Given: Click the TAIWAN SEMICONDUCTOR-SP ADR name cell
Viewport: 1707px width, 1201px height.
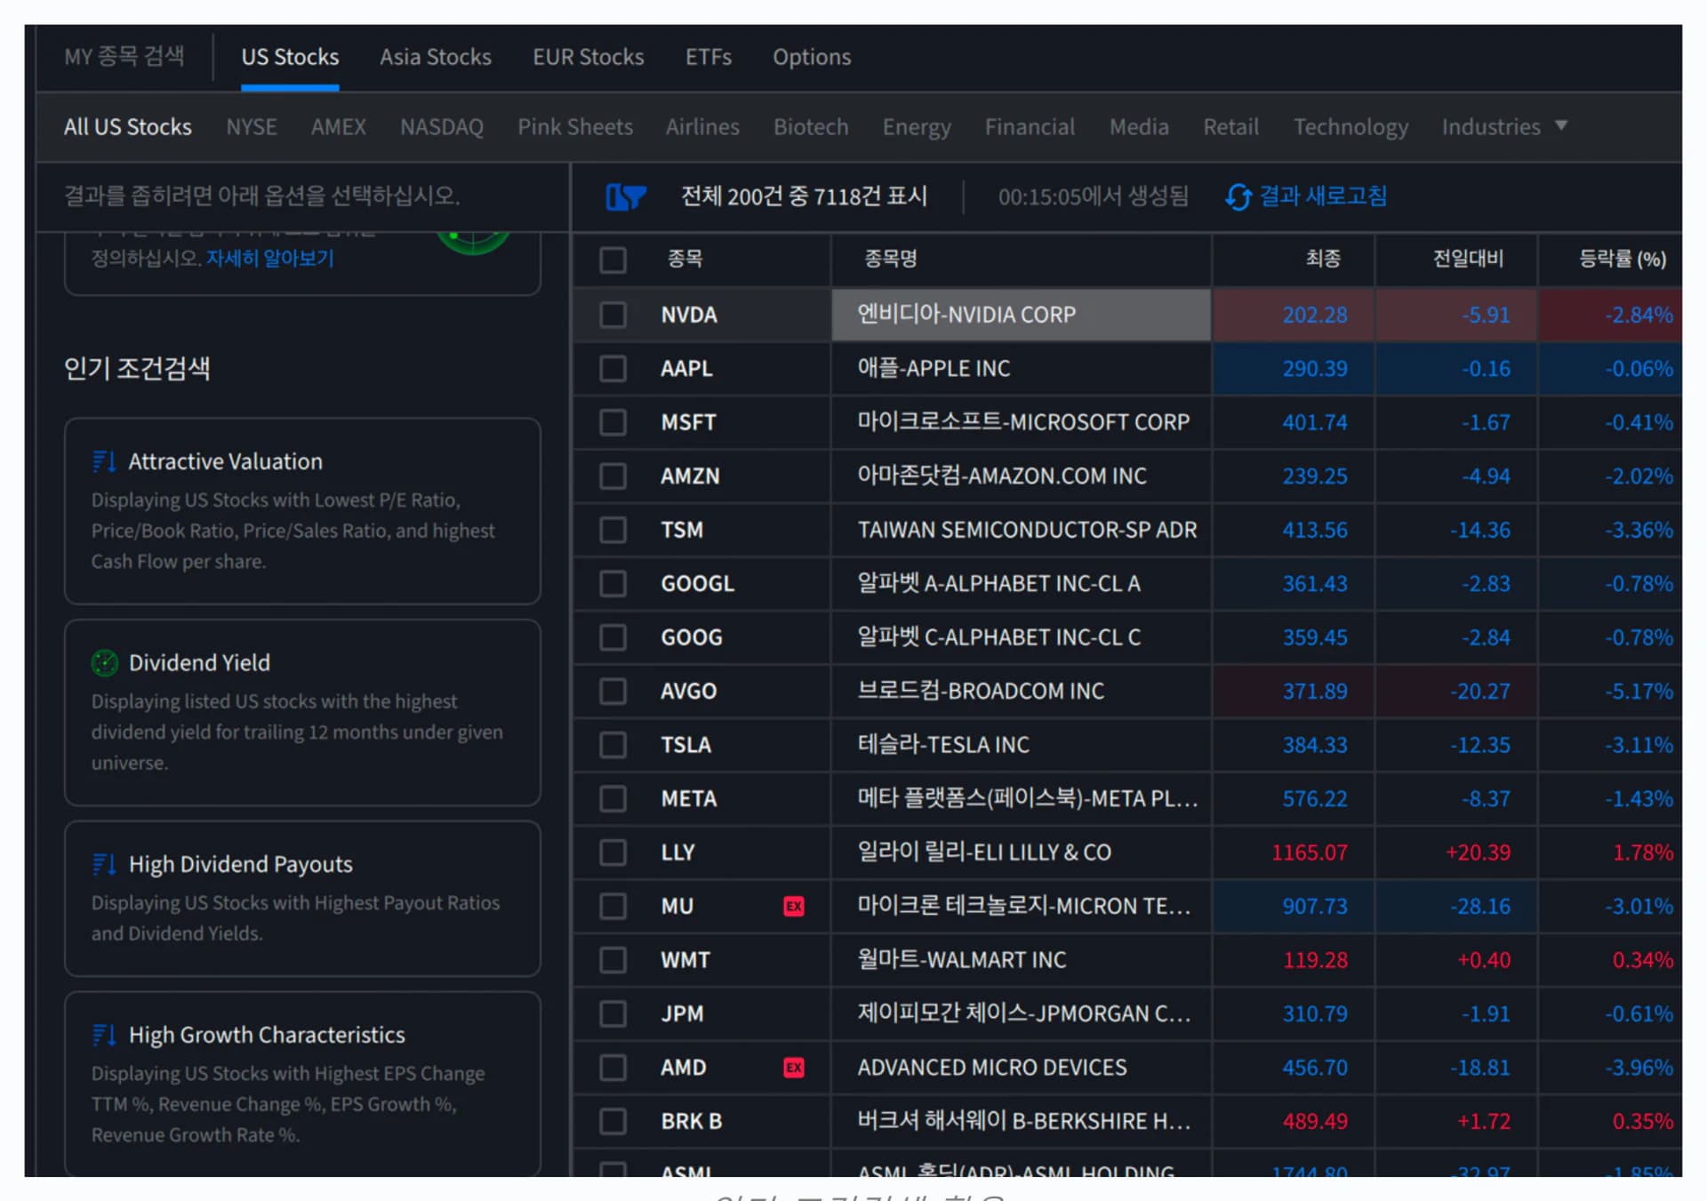Looking at the screenshot, I should coord(1021,530).
